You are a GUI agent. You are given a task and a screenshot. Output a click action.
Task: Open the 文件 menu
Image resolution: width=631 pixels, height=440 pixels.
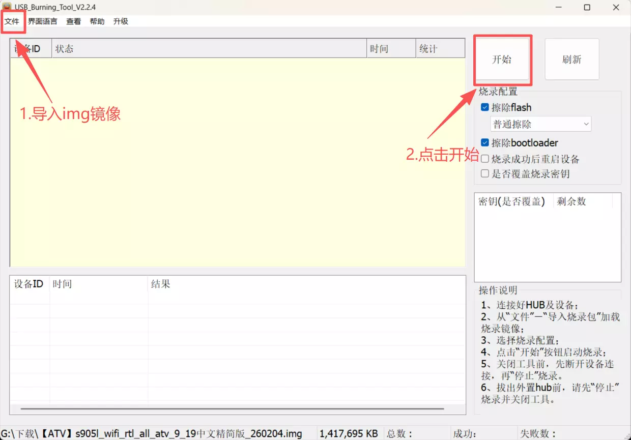point(12,21)
